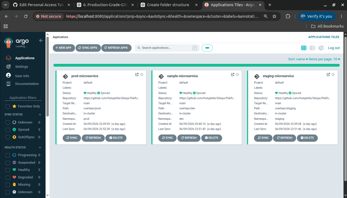The height and width of the screenshot is (198, 347).
Task: Open All Bookmarks folder
Action: pyautogui.click(x=327, y=26)
